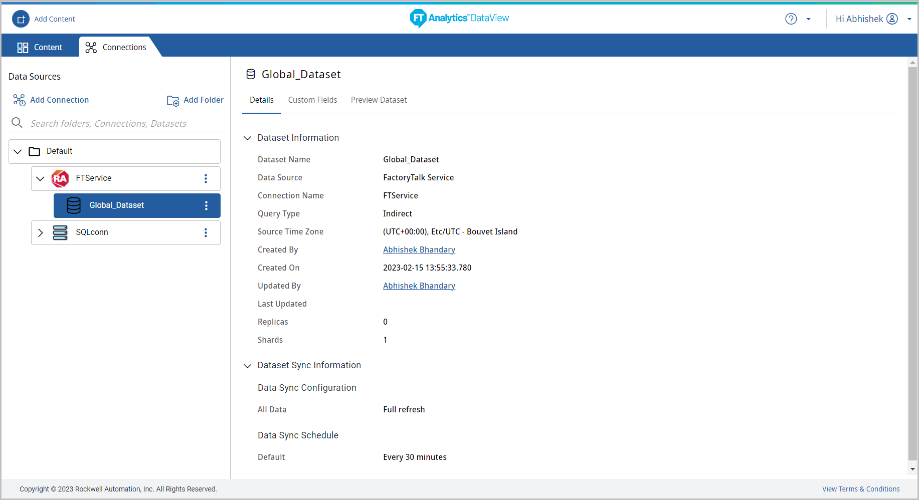Open FTService three-dot options menu
Screen dimensions: 919x500
coord(206,179)
